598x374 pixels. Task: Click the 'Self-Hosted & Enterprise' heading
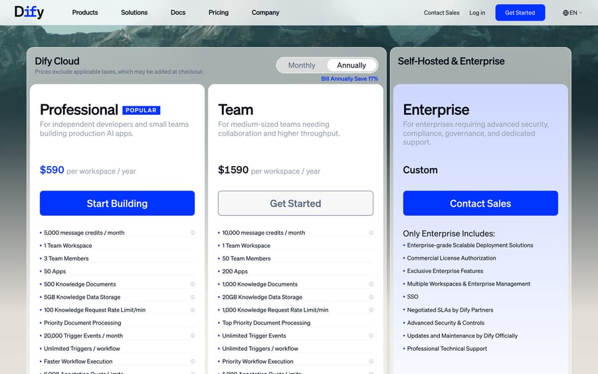pyautogui.click(x=451, y=61)
